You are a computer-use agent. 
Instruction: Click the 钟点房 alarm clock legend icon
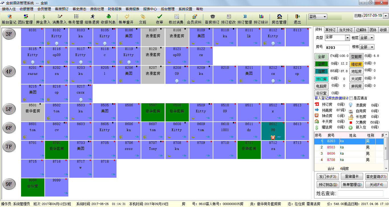click(x=317, y=115)
